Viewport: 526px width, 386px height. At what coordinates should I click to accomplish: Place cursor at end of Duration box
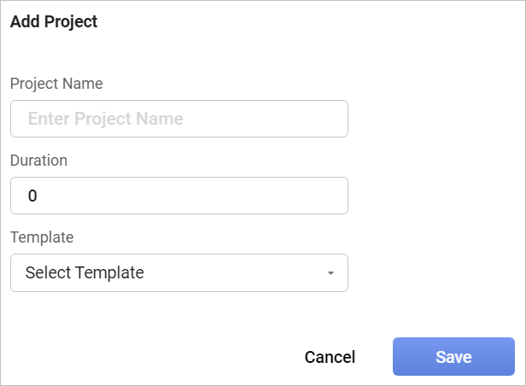click(333, 196)
